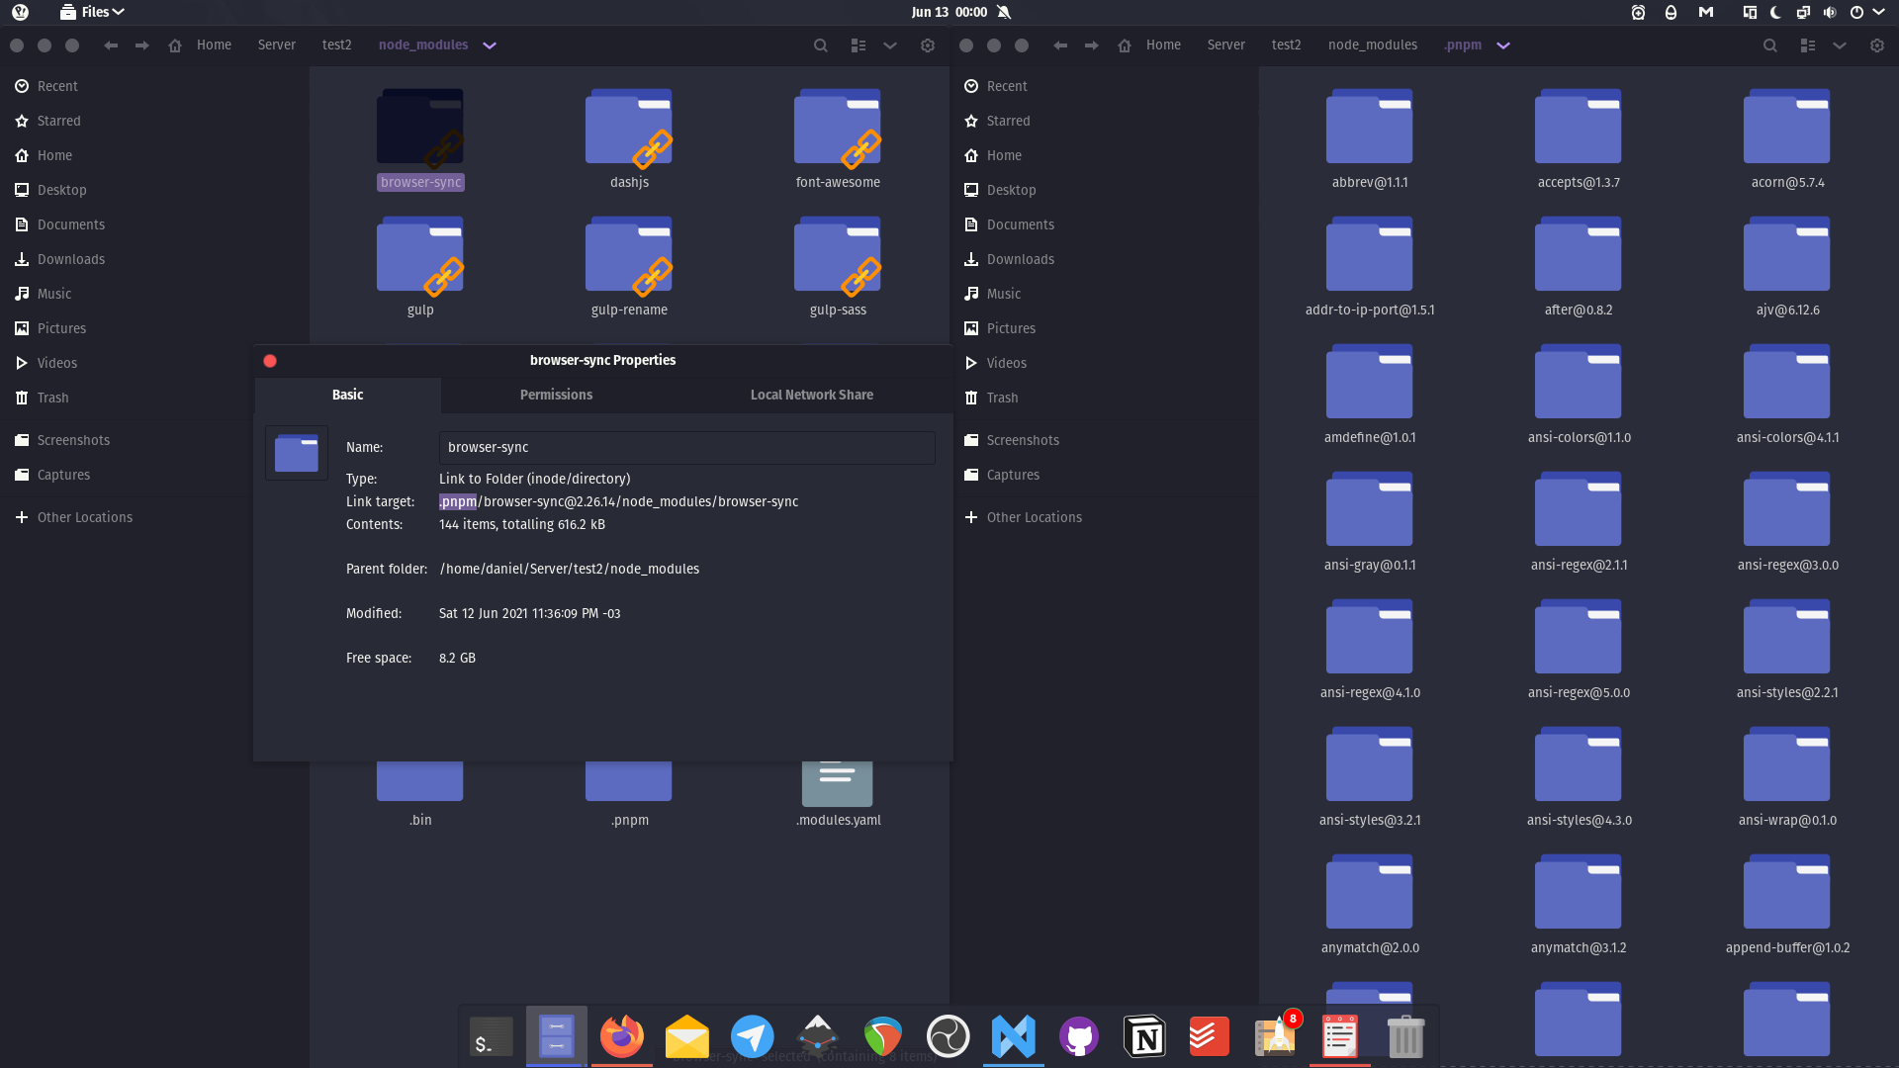Open Other Locations in left sidebar
This screenshot has width=1899, height=1068.
(84, 517)
